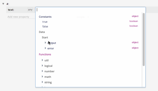The width and height of the screenshot is (158, 91).
Task: Expand the util functions group
Action: coord(42,60)
